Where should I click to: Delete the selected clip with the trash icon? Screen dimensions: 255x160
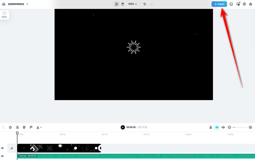pyautogui.click(x=10, y=127)
